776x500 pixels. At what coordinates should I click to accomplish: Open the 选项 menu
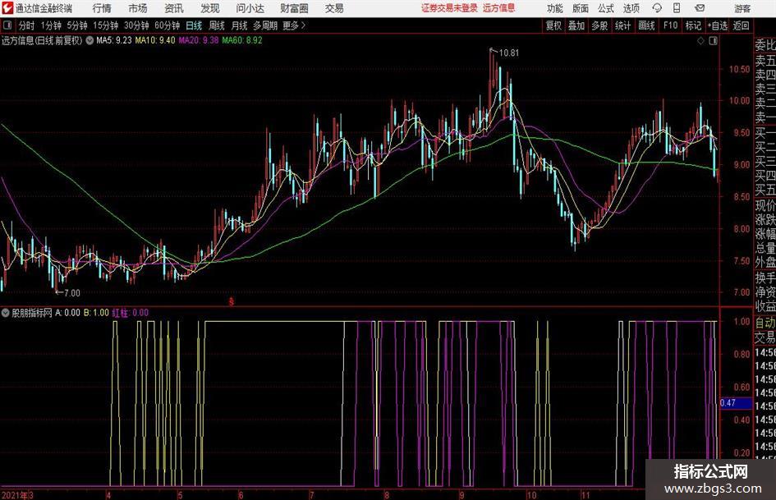(631, 8)
